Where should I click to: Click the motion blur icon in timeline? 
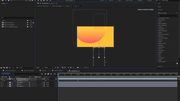[x=51, y=74]
